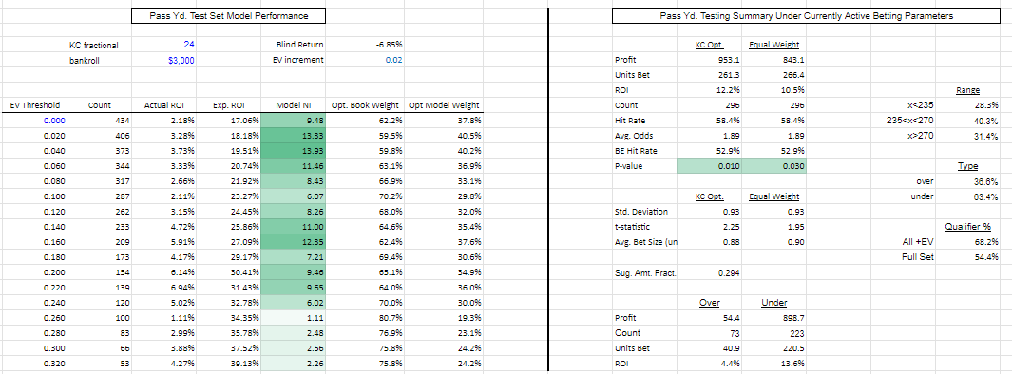Click the P-value cell showing 0.030
1012x374 pixels.
click(773, 166)
